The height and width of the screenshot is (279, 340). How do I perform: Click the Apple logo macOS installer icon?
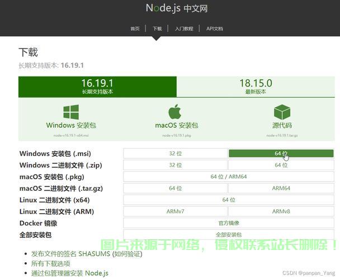[176, 112]
